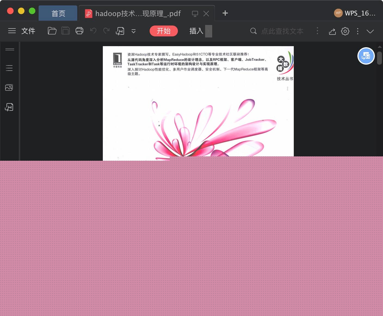Click the red 开始 button
Screen dimensions: 383x316
point(163,31)
